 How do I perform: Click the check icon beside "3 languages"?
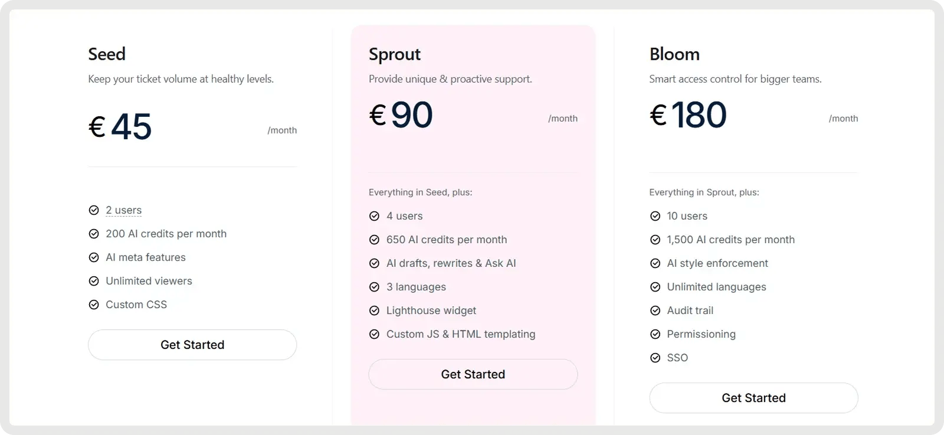coord(374,287)
